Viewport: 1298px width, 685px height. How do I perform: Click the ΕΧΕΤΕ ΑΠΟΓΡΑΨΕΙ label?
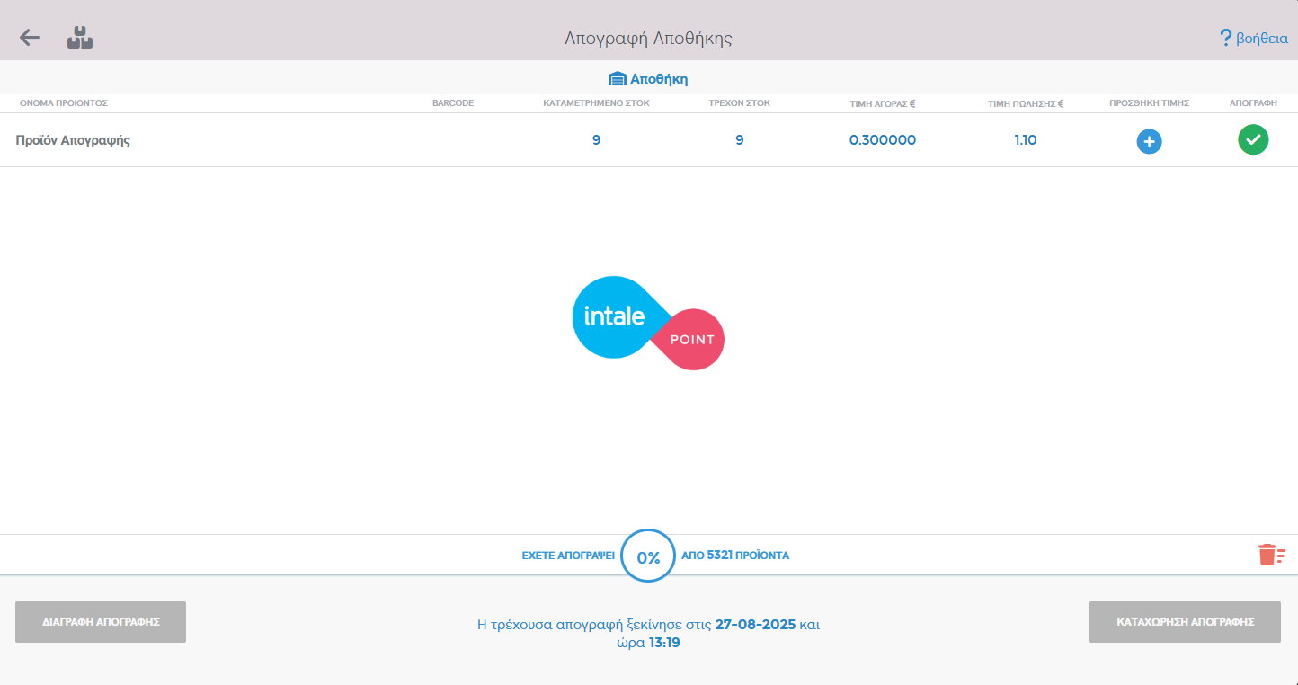pos(568,556)
